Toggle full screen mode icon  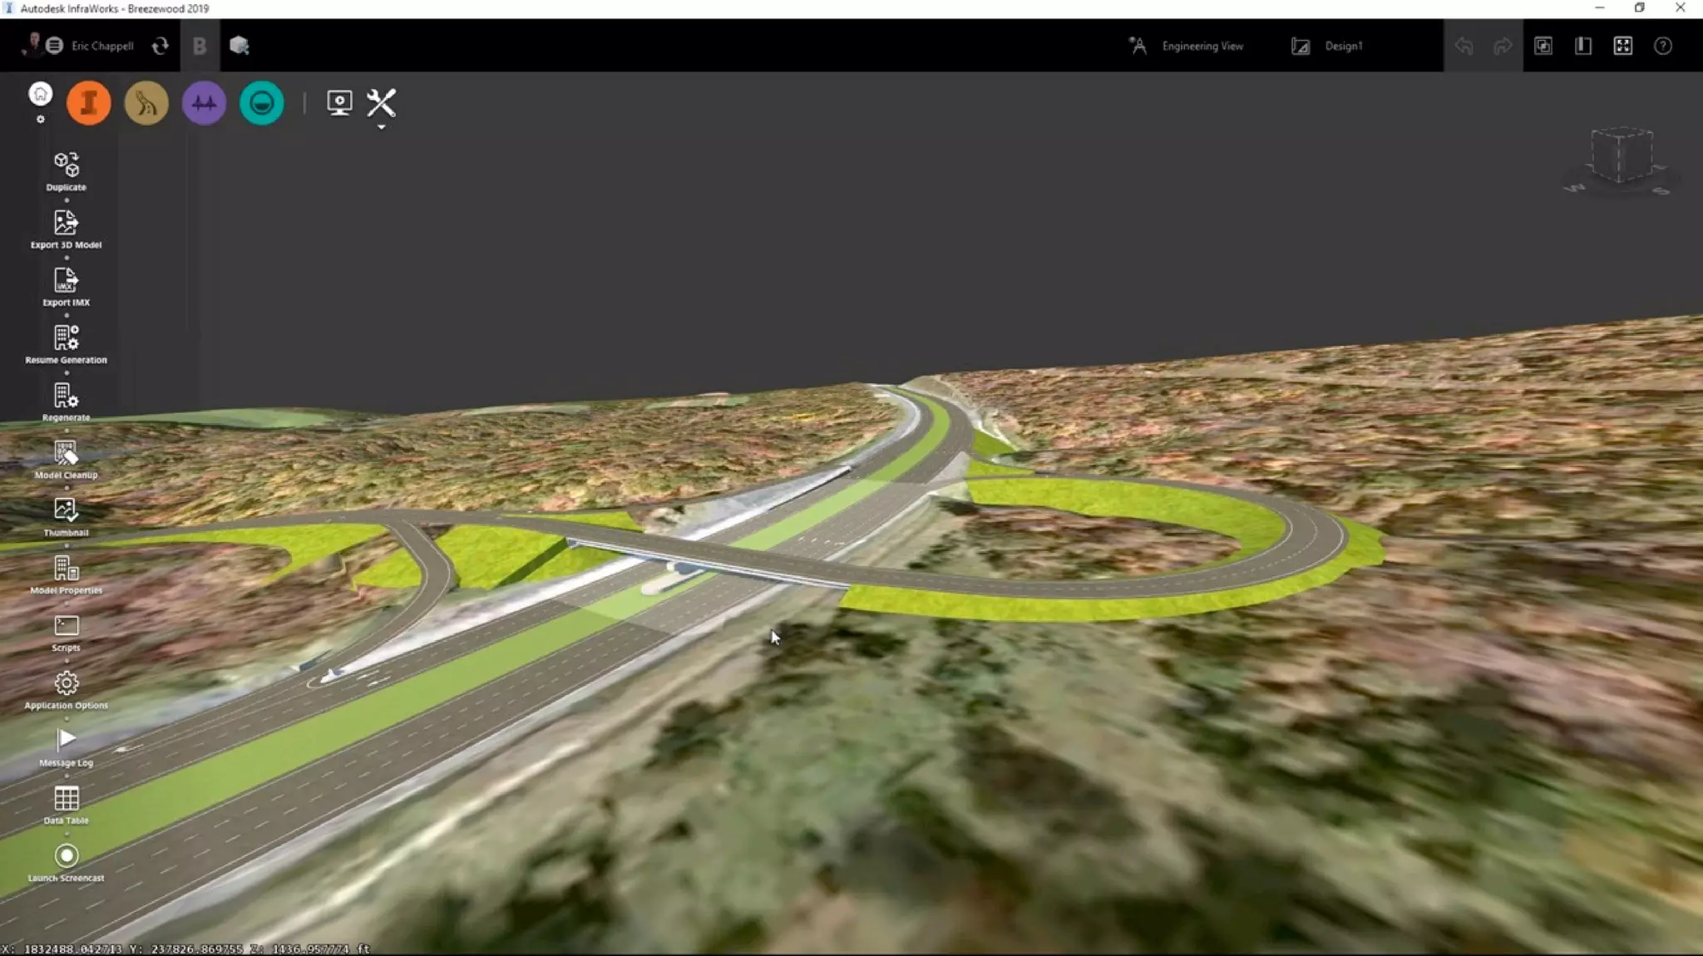tap(1622, 46)
